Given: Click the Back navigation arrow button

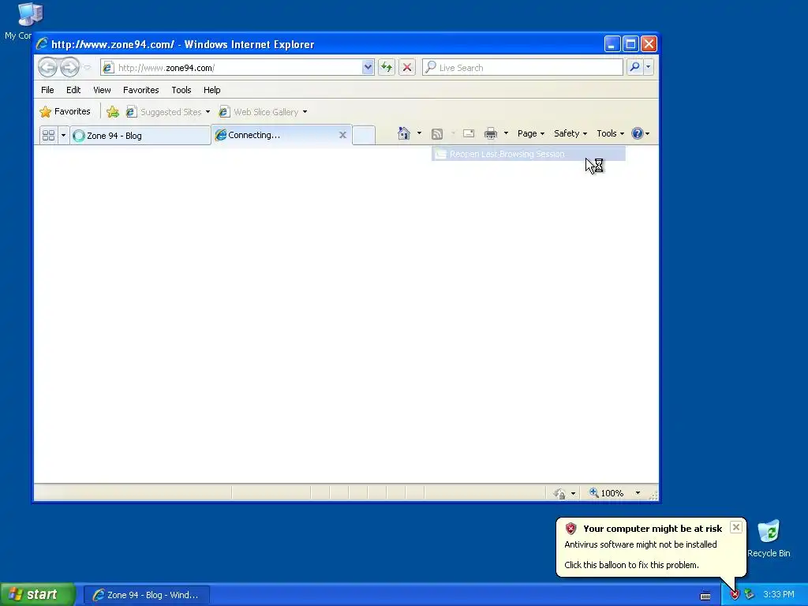Looking at the screenshot, I should 47,67.
